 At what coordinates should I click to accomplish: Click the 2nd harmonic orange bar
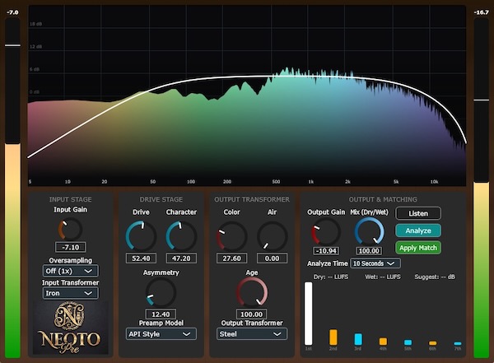tap(333, 337)
